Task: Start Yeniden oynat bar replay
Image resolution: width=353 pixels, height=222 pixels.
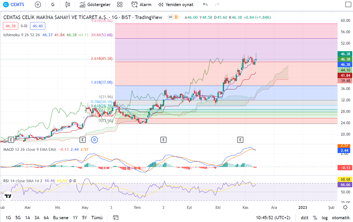Action: pos(176,5)
